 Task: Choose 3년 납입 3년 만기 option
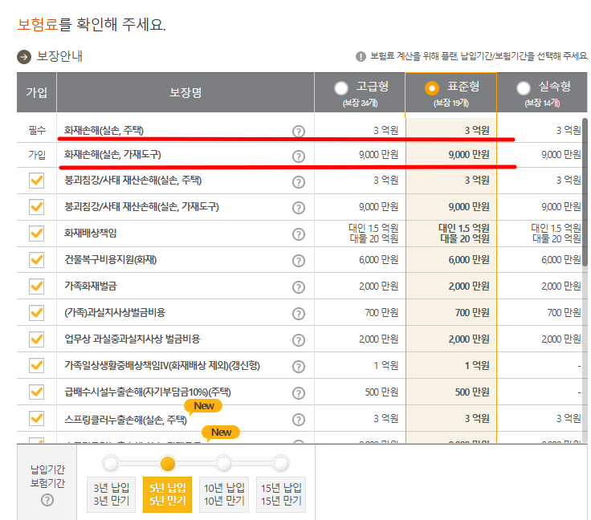[x=111, y=495]
